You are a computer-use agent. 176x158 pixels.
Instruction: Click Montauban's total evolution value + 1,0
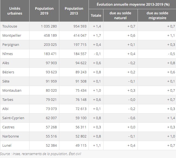coord(97,90)
